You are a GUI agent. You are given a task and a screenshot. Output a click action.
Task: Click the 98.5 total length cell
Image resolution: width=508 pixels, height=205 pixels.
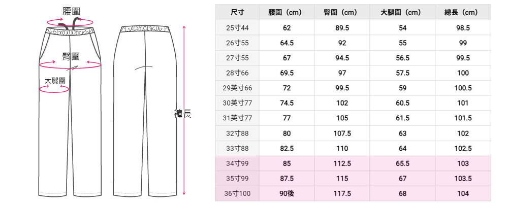click(x=462, y=28)
